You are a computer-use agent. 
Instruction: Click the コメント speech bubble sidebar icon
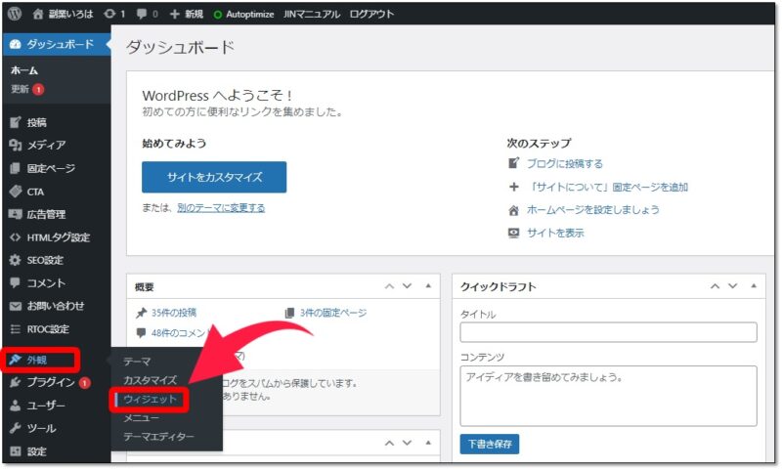pyautogui.click(x=16, y=282)
